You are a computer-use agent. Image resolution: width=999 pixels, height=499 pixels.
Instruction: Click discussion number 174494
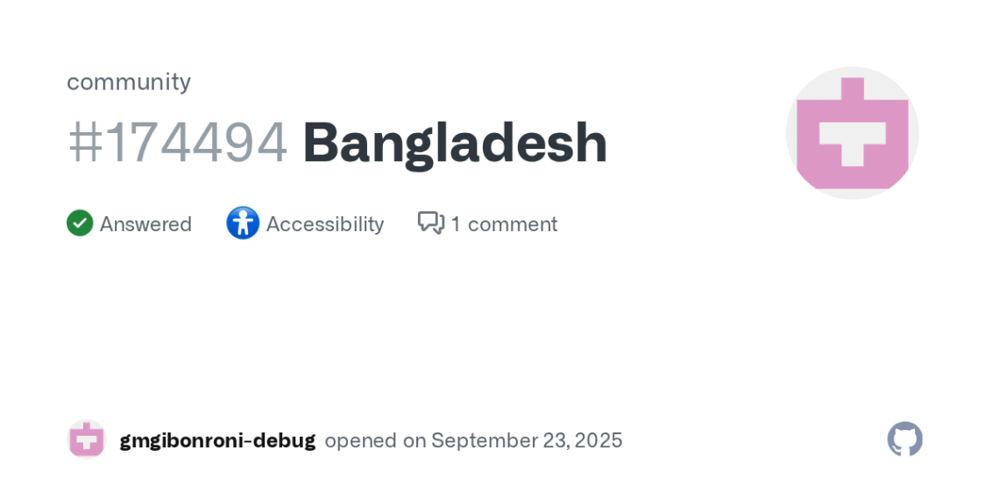pyautogui.click(x=195, y=144)
